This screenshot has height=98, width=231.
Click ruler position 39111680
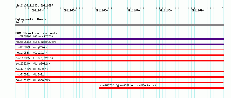pyautogui.click(x=166, y=10)
